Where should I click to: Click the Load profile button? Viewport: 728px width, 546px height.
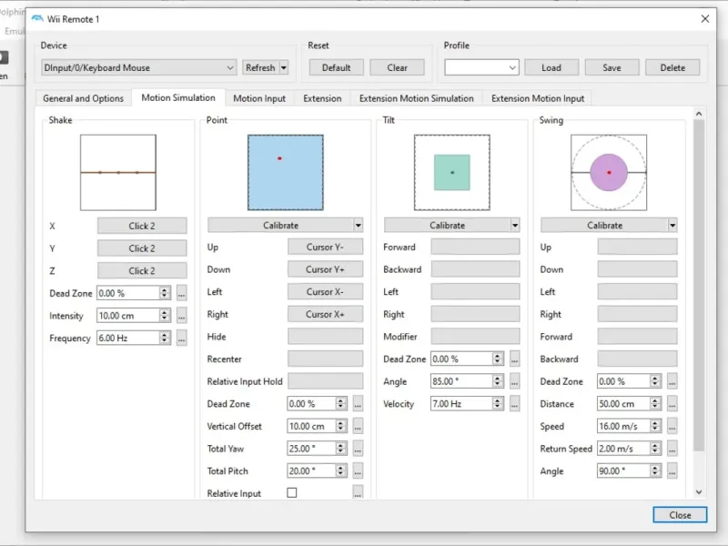tap(551, 67)
